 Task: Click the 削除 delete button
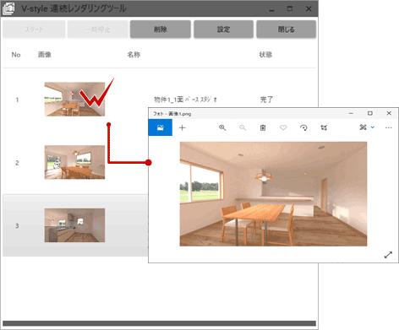(x=161, y=29)
